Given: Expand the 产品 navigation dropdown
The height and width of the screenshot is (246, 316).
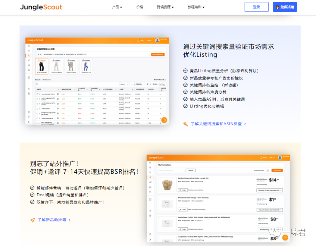Looking at the screenshot, I should [117, 7].
